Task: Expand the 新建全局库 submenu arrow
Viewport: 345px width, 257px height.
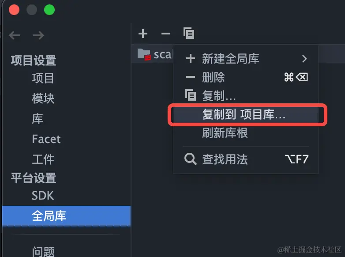Action: pos(304,59)
